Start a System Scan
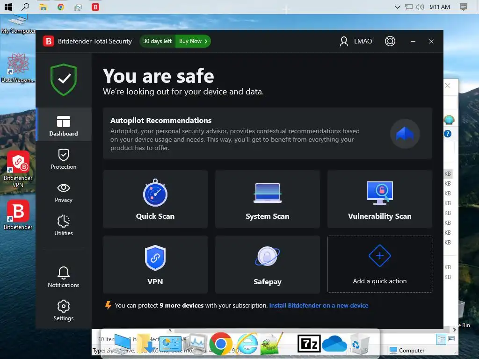479x359 pixels. (x=267, y=199)
